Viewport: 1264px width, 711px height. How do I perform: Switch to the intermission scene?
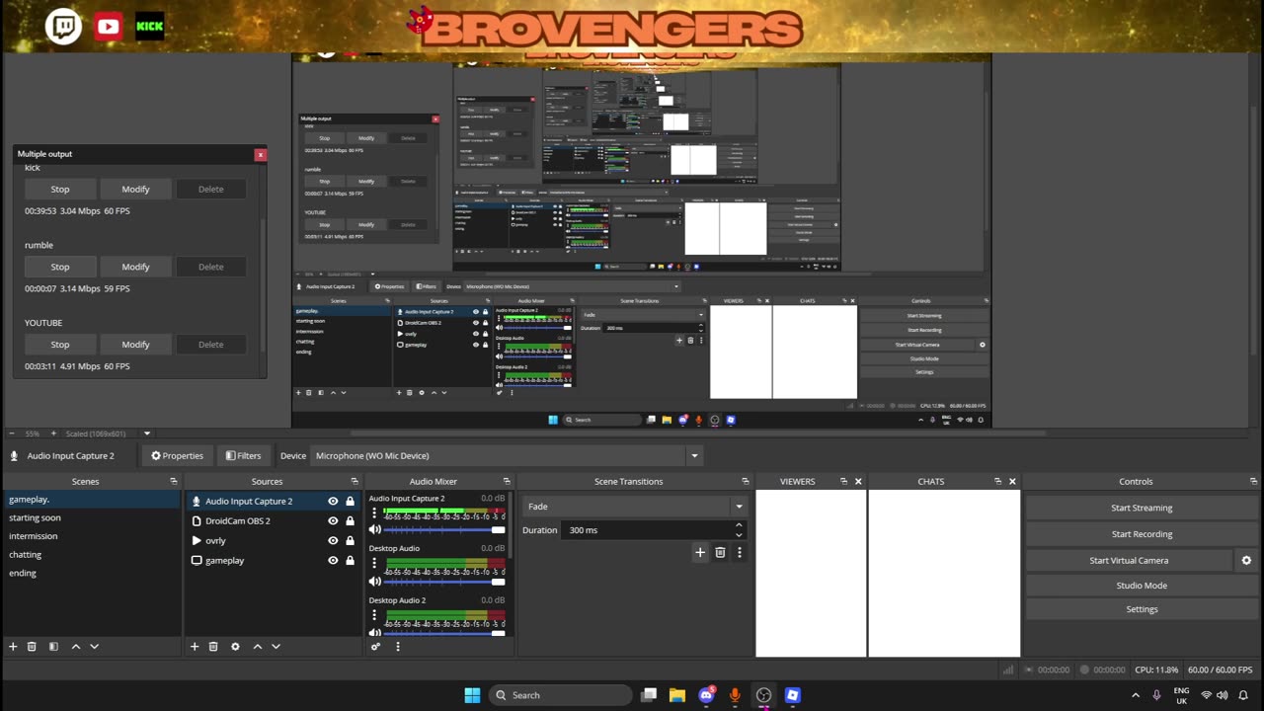pyautogui.click(x=92, y=536)
